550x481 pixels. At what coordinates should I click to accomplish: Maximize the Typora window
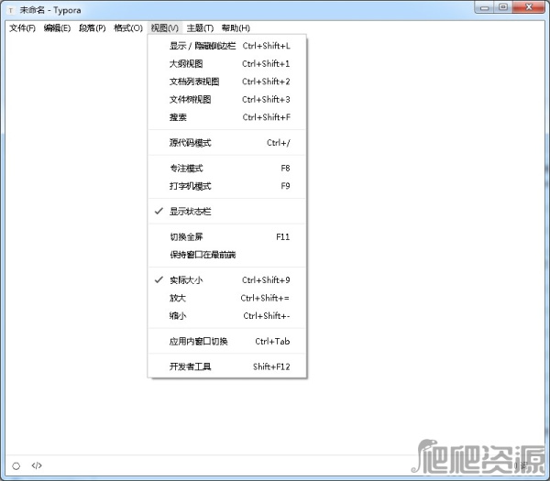pyautogui.click(x=504, y=7)
